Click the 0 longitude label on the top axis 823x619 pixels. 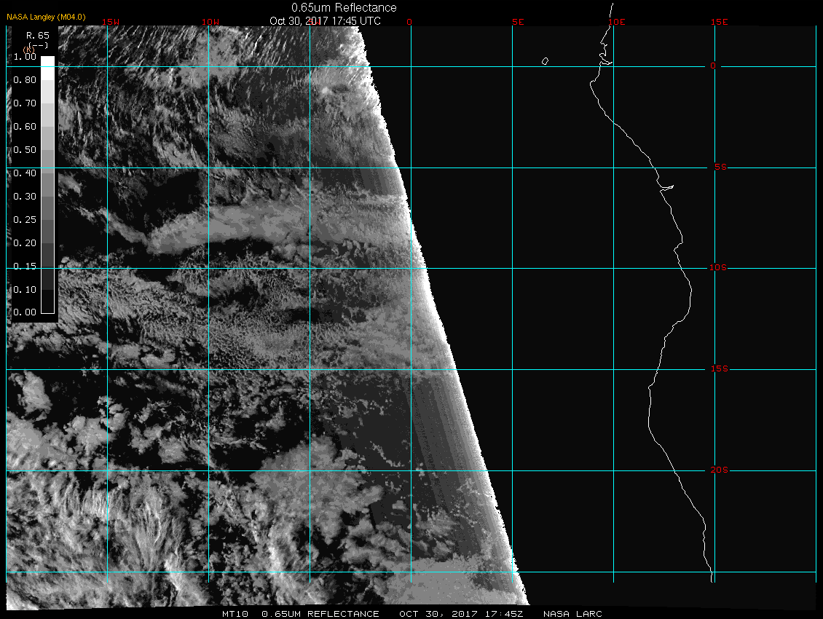(409, 22)
